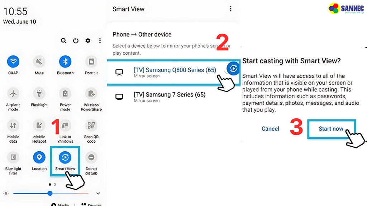Viewport: 367px width, 206px height.
Task: Adjust the screen brightness slider
Action: (x=50, y=193)
